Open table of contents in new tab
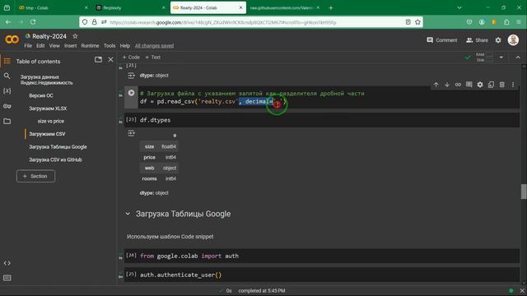This screenshot has height=296, width=527. coord(98,60)
